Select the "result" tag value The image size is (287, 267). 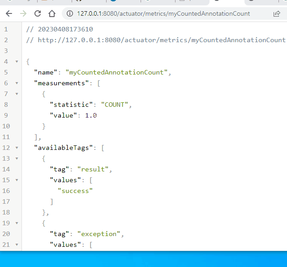tap(93, 169)
